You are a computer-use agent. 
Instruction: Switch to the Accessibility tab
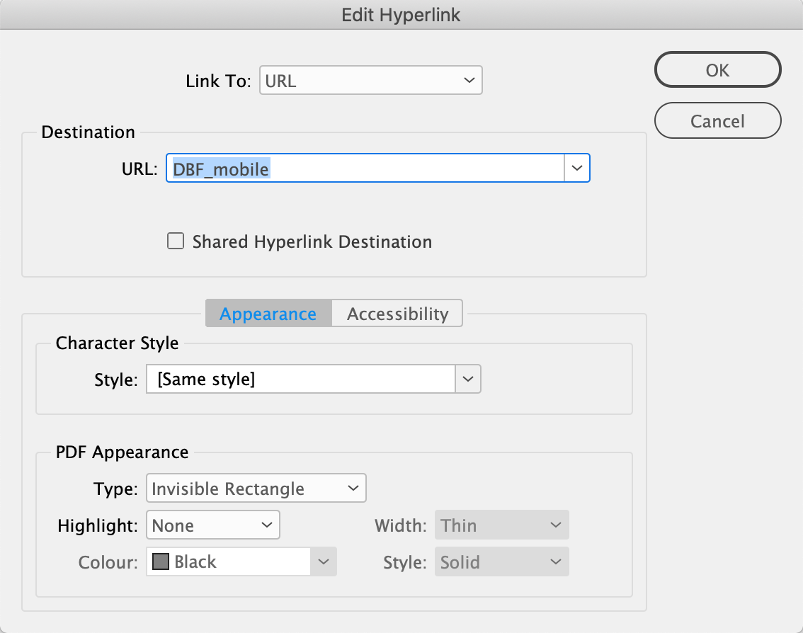point(397,314)
